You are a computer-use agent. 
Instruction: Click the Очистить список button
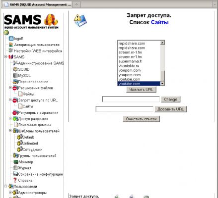142,119
